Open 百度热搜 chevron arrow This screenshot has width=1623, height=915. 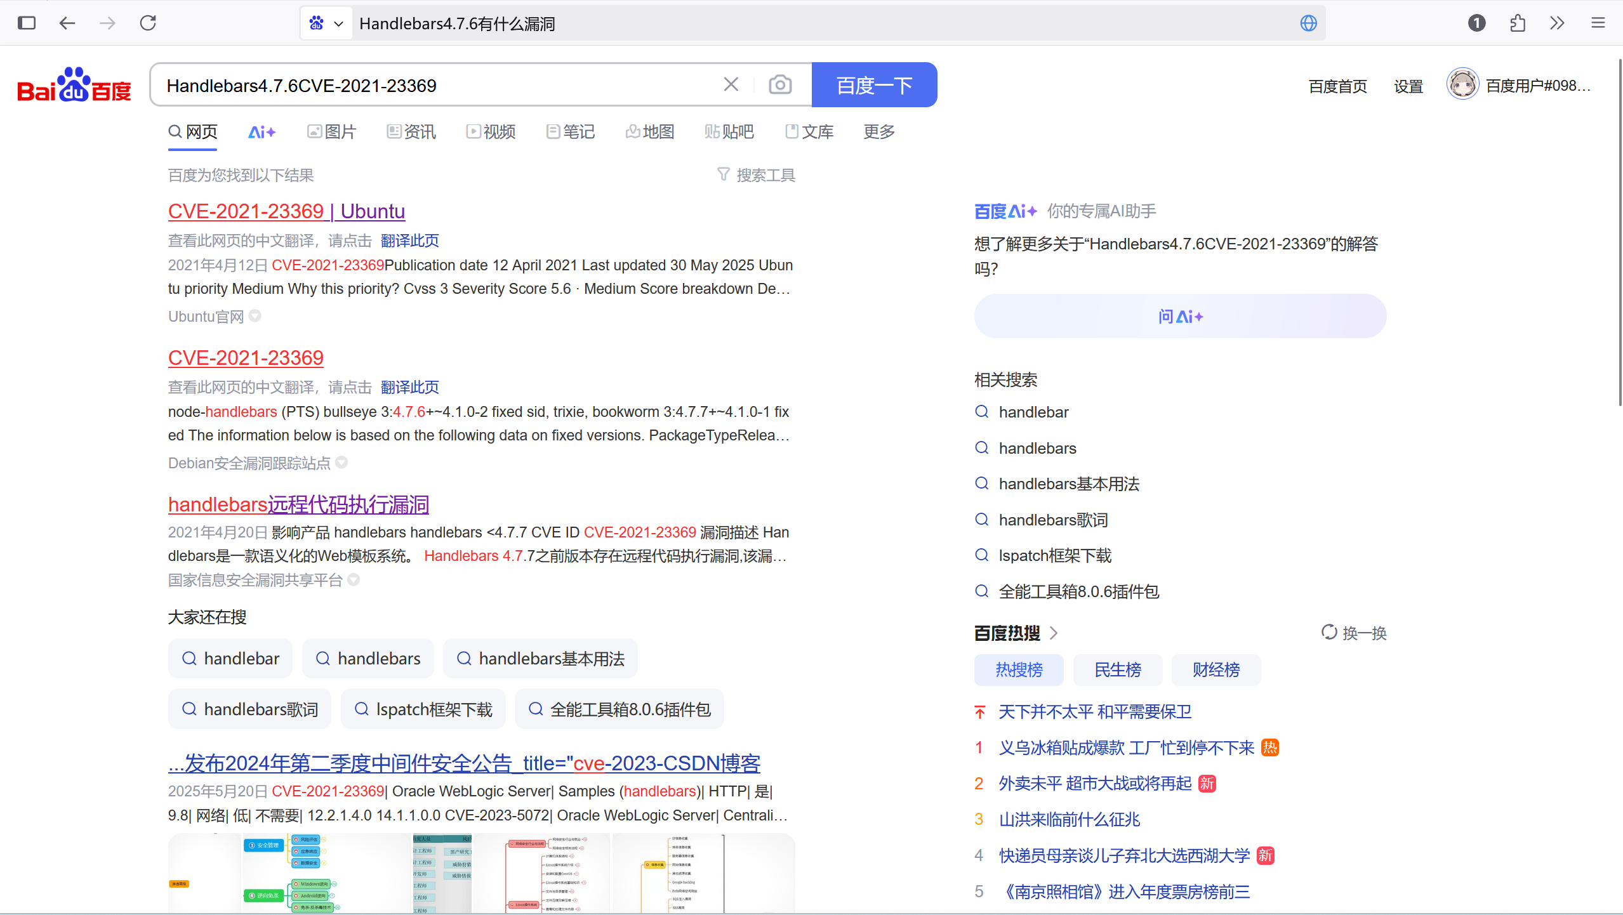[x=1054, y=633]
